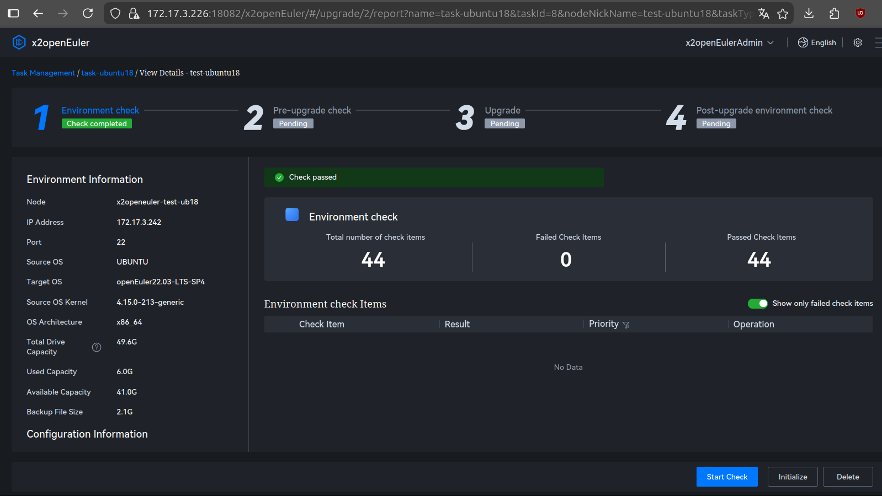Image resolution: width=882 pixels, height=496 pixels.
Task: Open the Task Management breadcrumb link
Action: click(43, 73)
